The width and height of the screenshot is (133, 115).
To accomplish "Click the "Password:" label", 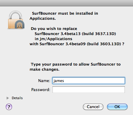I will tap(41, 90).
